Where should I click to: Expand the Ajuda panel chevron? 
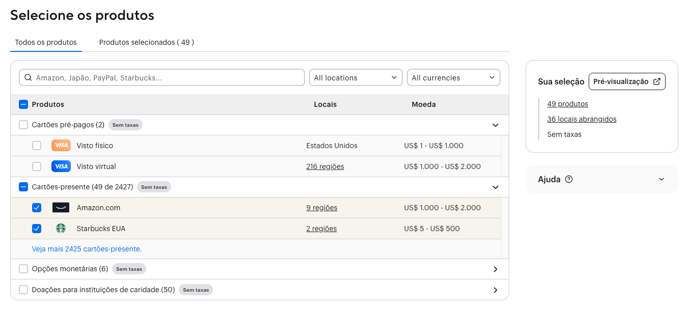pos(662,179)
